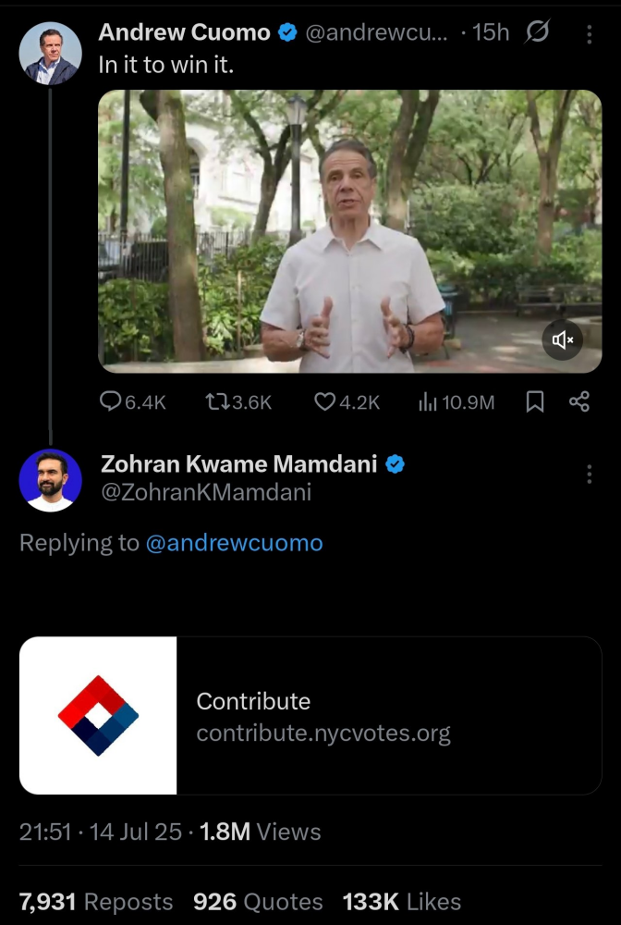Click the Andrew Cuomo display name
Screen dimensions: 621x925
pyautogui.click(x=184, y=32)
